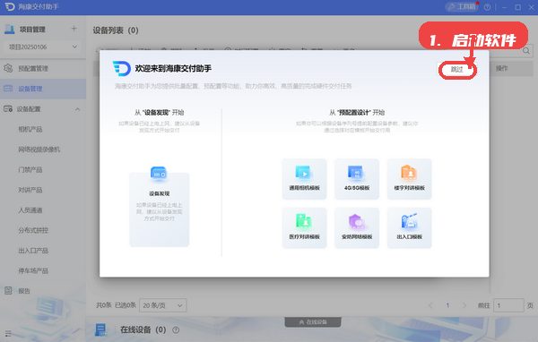The height and width of the screenshot is (342, 538).
Task: Open 分布式拼控 in the sidebar
Action: click(x=33, y=230)
